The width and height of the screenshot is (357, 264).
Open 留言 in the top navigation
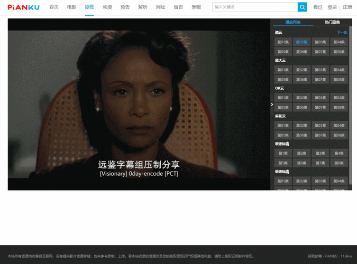click(178, 7)
